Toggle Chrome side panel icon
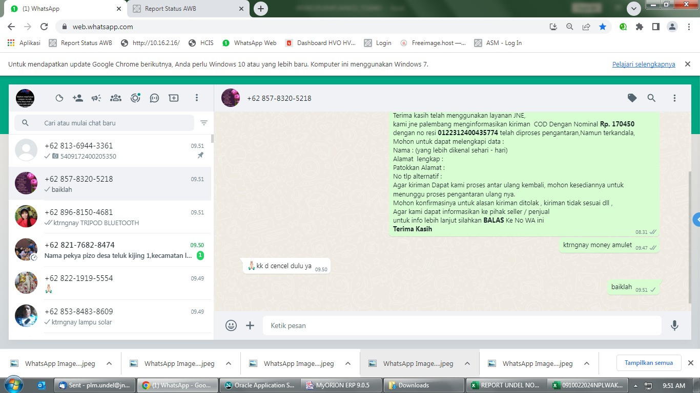This screenshot has height=393, width=700. click(x=655, y=27)
